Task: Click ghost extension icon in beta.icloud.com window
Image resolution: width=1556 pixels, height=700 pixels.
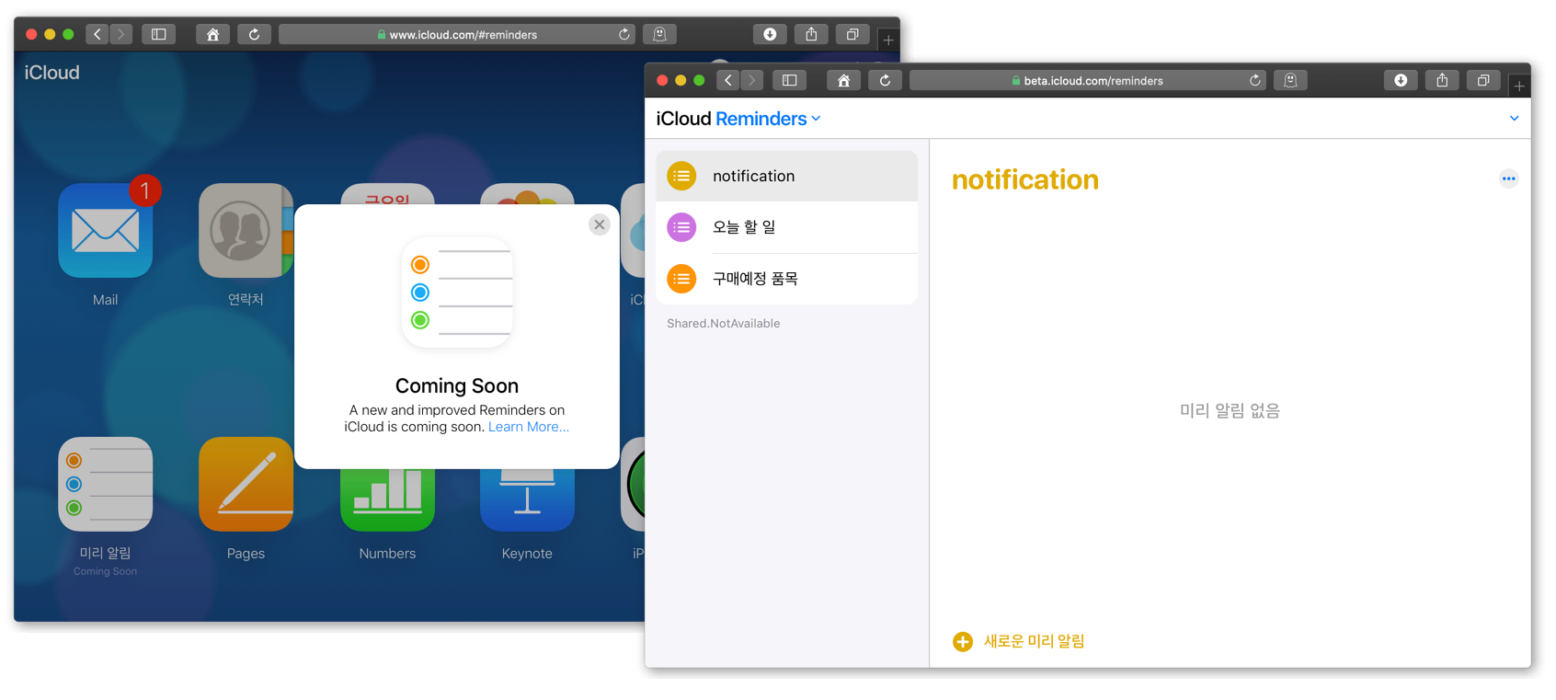Action: (1290, 80)
